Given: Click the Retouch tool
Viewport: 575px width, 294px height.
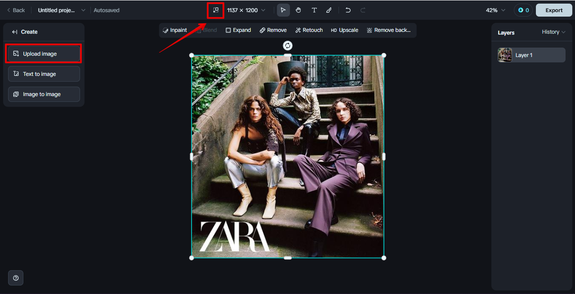Looking at the screenshot, I should (x=309, y=30).
